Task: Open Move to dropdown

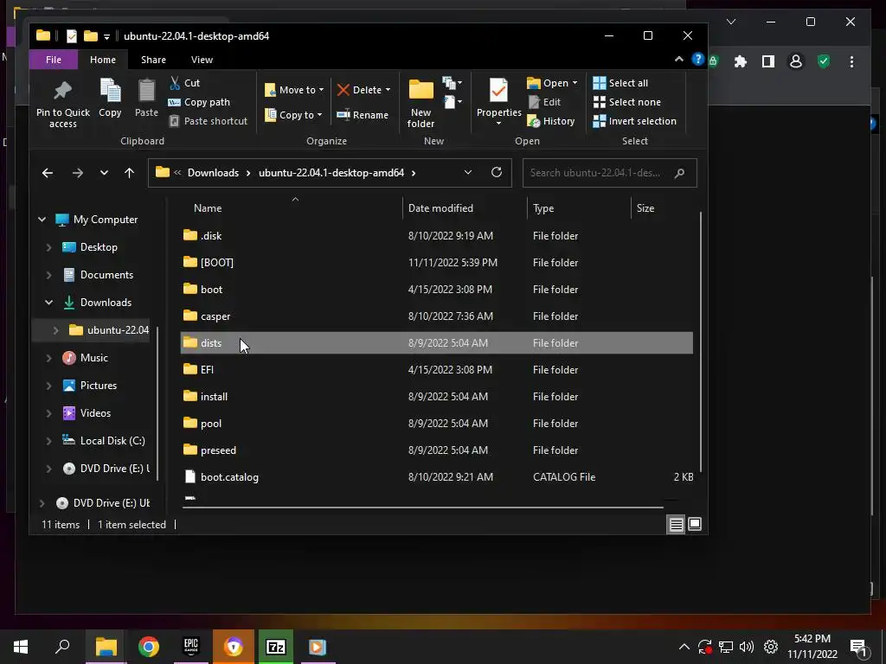Action: click(x=294, y=90)
